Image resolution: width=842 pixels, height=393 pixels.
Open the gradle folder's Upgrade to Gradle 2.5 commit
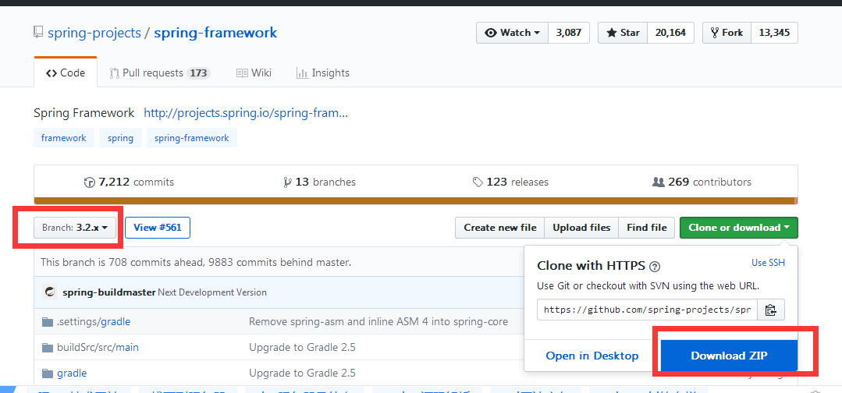point(302,373)
